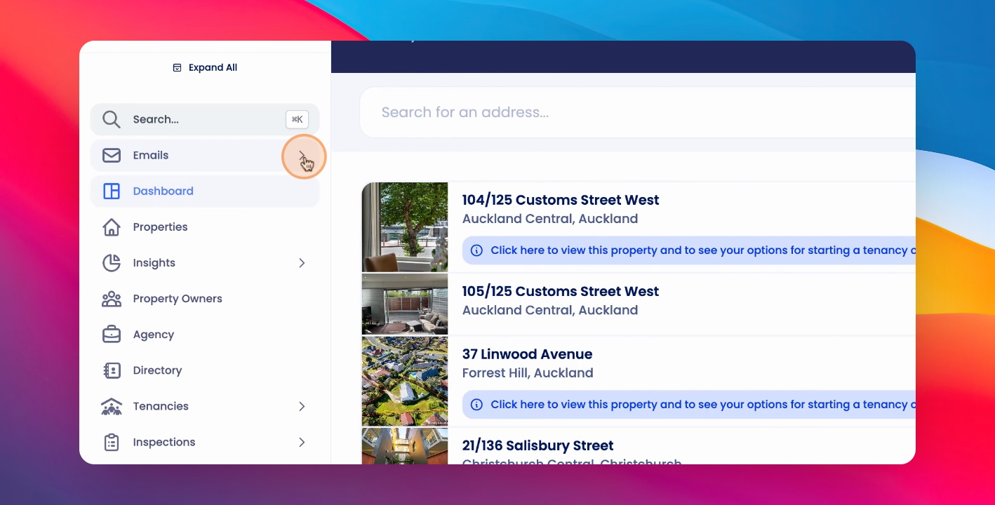Click the magnifying glass search icon
The image size is (995, 505).
click(112, 119)
